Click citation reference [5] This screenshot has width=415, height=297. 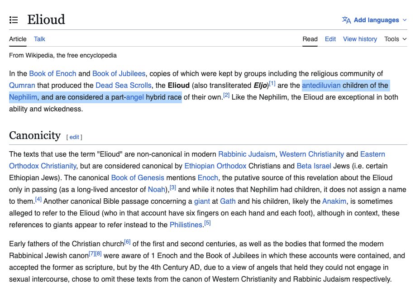pyautogui.click(x=207, y=223)
